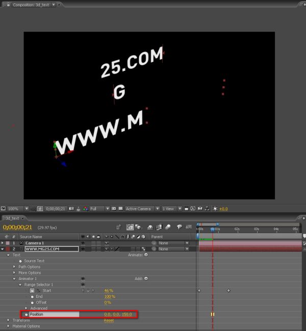This screenshot has height=331, width=306.
Task: Toggle visibility eye of Camera 1 layer
Action: pyautogui.click(x=83, y=243)
